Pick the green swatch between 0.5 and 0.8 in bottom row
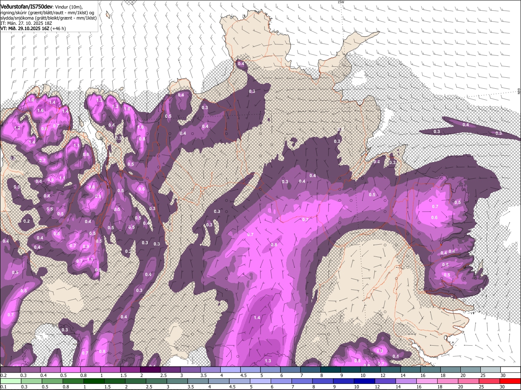The width and height of the screenshot is (521, 390). tap(53, 381)
